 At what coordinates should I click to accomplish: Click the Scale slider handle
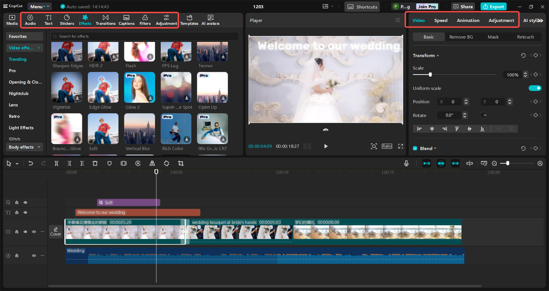(430, 75)
